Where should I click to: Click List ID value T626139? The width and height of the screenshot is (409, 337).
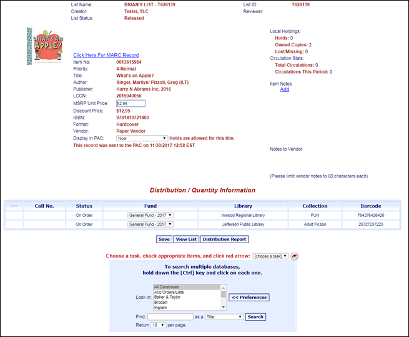click(301, 4)
